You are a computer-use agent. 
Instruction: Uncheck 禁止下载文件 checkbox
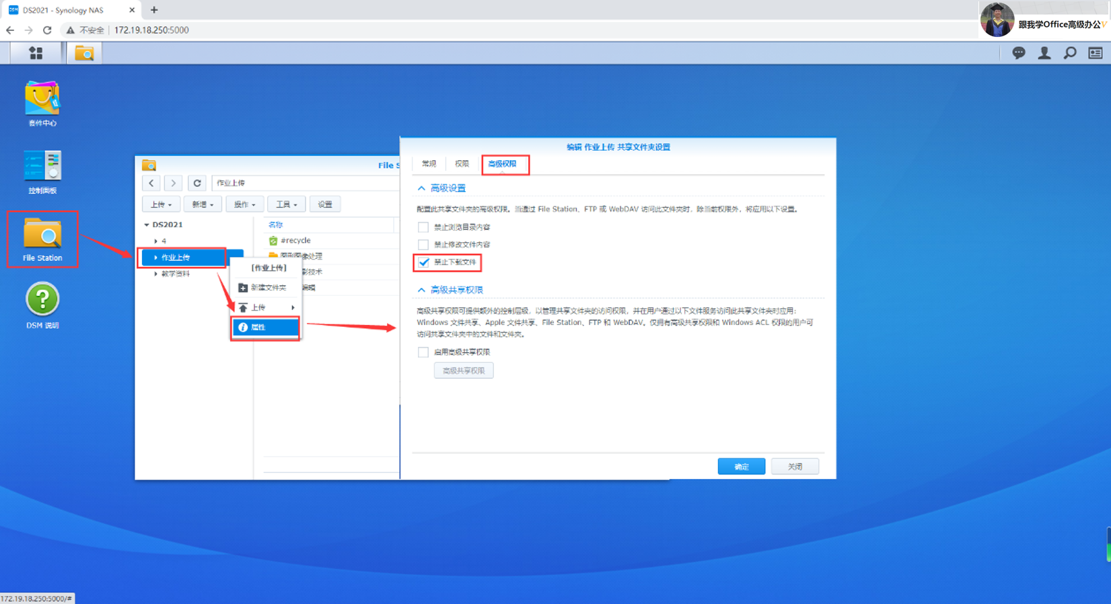click(423, 262)
